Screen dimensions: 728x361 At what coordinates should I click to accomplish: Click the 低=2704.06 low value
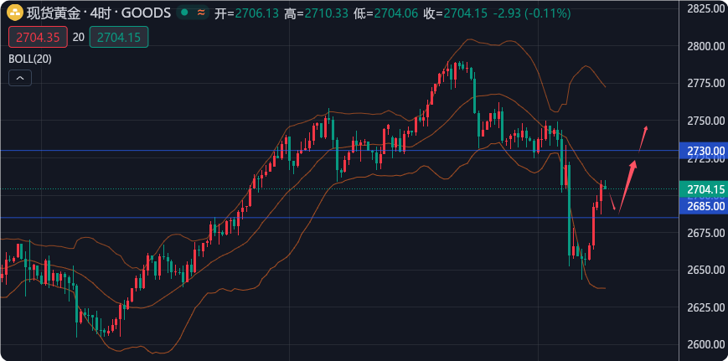coord(386,13)
